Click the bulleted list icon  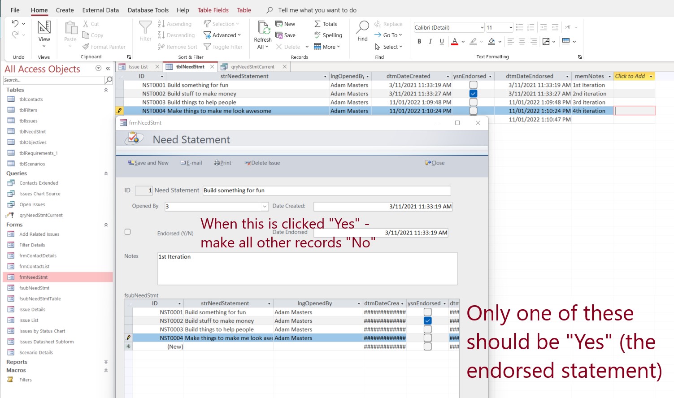520,27
